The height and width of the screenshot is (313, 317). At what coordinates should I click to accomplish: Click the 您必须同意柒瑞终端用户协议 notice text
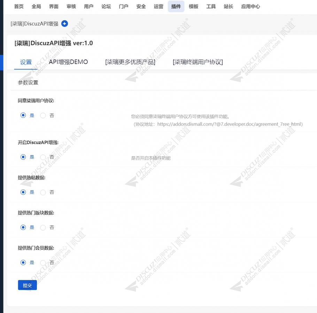[180, 117]
